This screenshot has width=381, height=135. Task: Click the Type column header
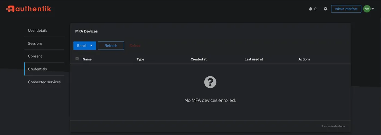click(140, 59)
